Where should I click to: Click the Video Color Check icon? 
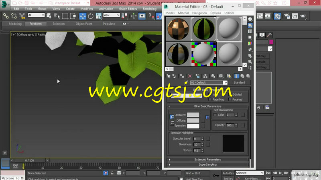click(x=250, y=44)
